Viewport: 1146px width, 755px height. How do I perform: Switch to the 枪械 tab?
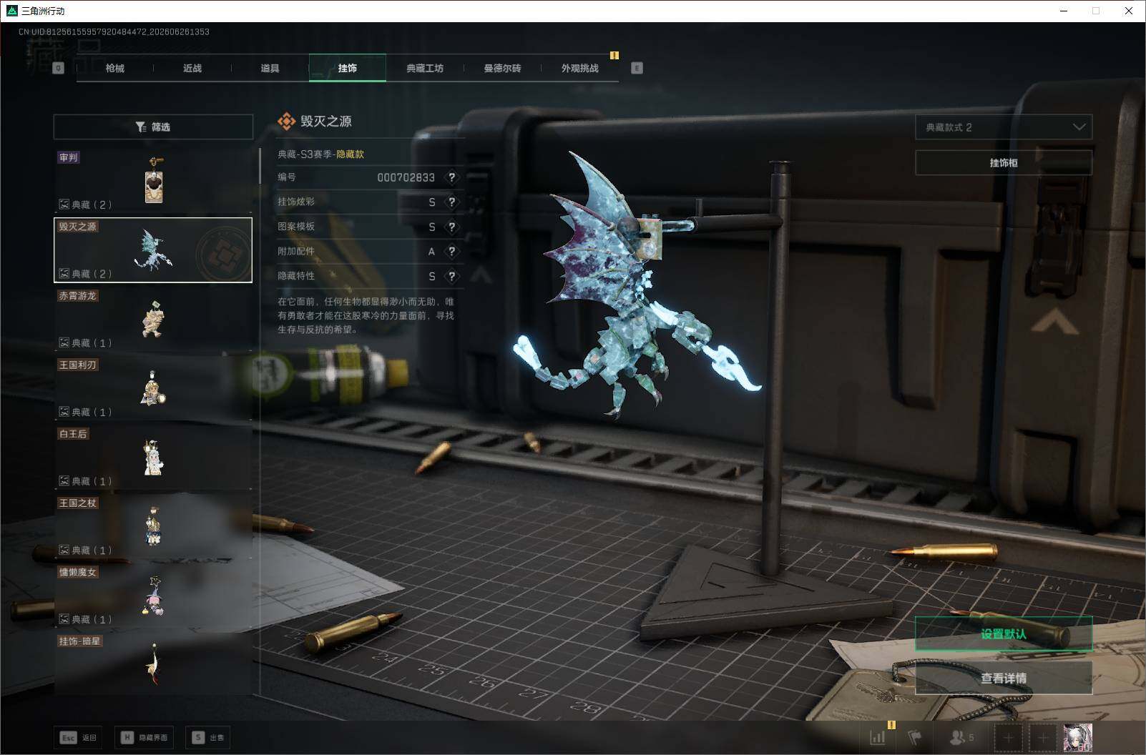pos(114,68)
